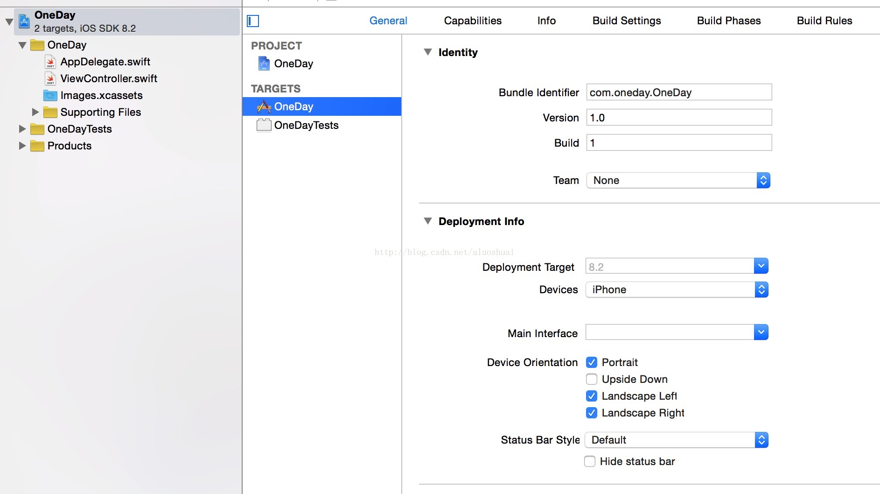Open the Build Rules tab

(x=824, y=21)
